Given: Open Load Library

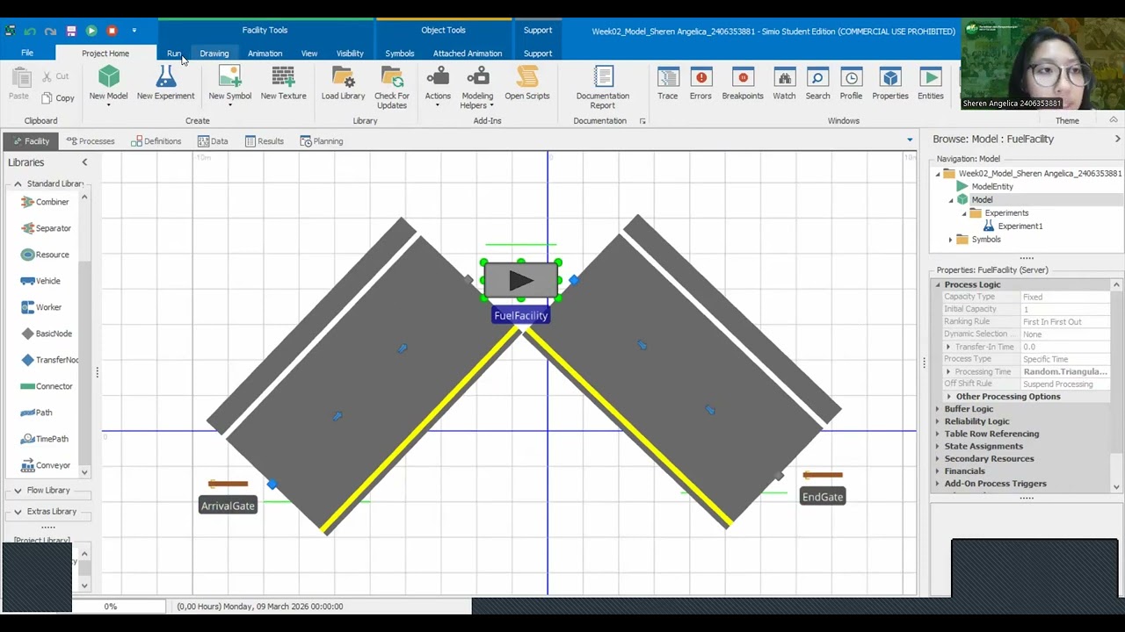Looking at the screenshot, I should (343, 85).
